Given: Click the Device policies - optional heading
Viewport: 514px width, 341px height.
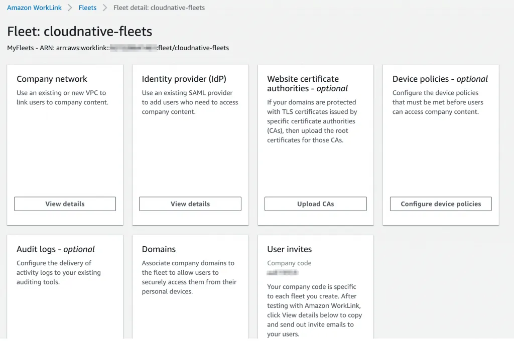Looking at the screenshot, I should pyautogui.click(x=440, y=79).
